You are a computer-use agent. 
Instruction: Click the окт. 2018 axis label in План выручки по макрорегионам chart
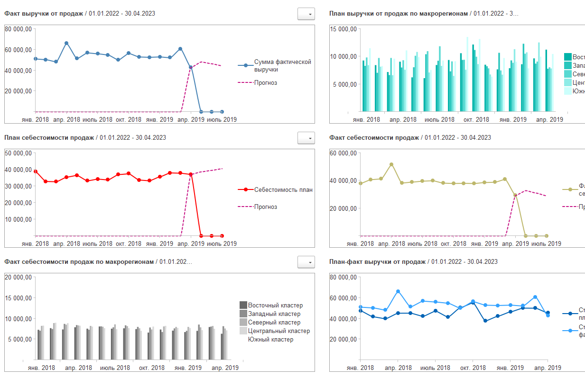(x=475, y=120)
